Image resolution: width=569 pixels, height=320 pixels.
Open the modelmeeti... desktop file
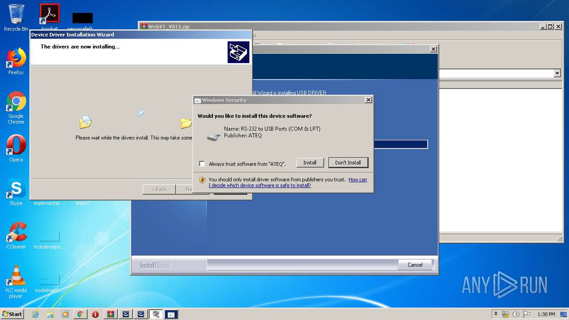[x=49, y=284]
